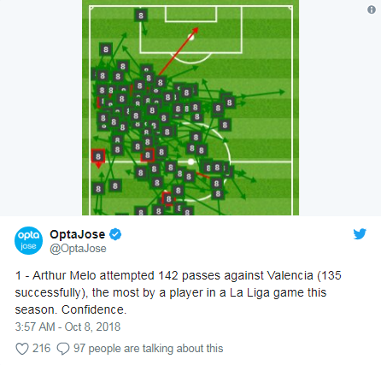This screenshot has width=381, height=365.
Task: Click the speech bubble reply icon
Action: click(x=63, y=349)
